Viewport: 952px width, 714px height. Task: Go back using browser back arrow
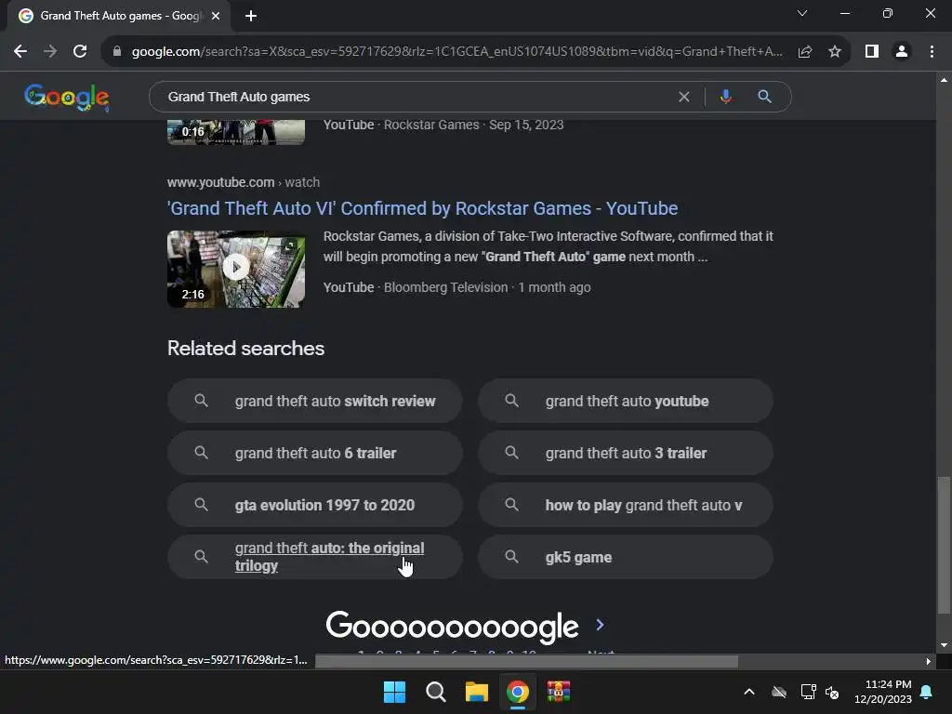point(20,52)
